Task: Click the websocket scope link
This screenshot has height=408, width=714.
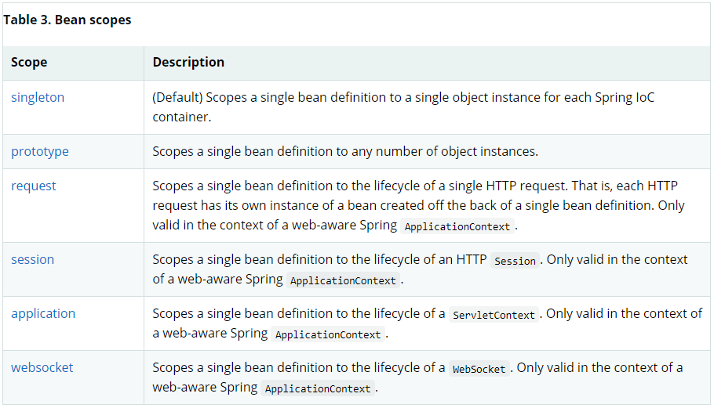Action: pos(42,368)
